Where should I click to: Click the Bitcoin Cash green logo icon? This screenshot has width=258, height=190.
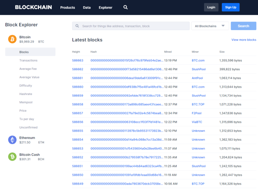[x=12, y=157]
